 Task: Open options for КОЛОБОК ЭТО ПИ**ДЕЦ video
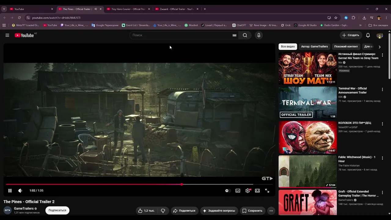pyautogui.click(x=382, y=124)
